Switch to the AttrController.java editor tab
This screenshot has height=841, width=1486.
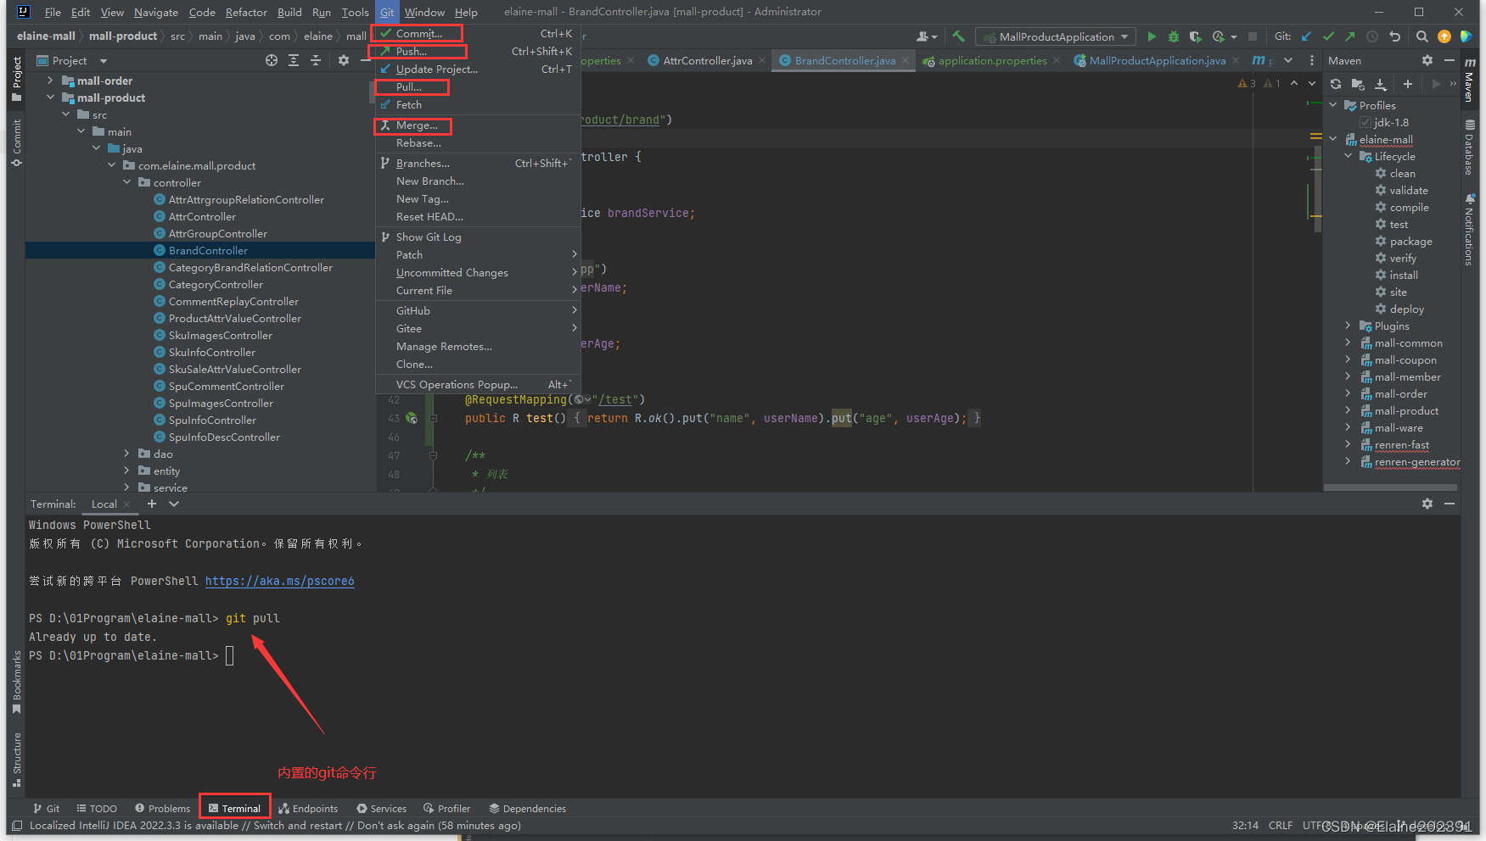[707, 60]
